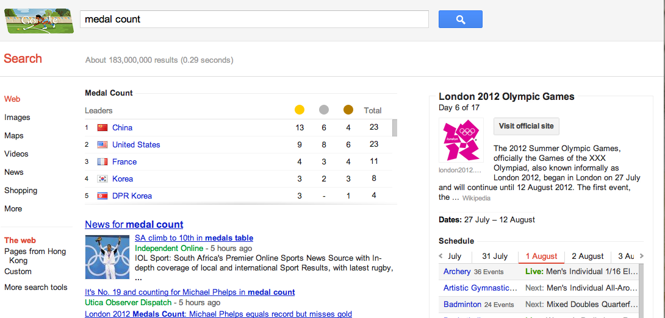Viewport: 665px width, 318px height.
Task: Go to previous schedule dates arrow
Action: pos(442,256)
